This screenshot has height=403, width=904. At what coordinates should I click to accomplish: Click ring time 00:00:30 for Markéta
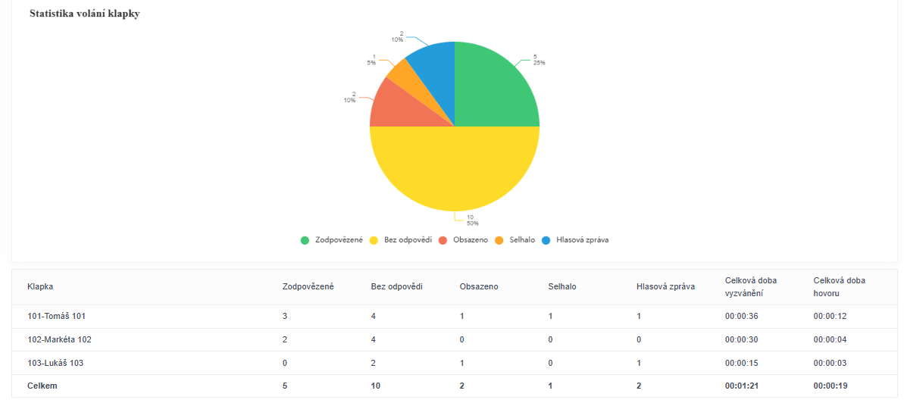741,339
